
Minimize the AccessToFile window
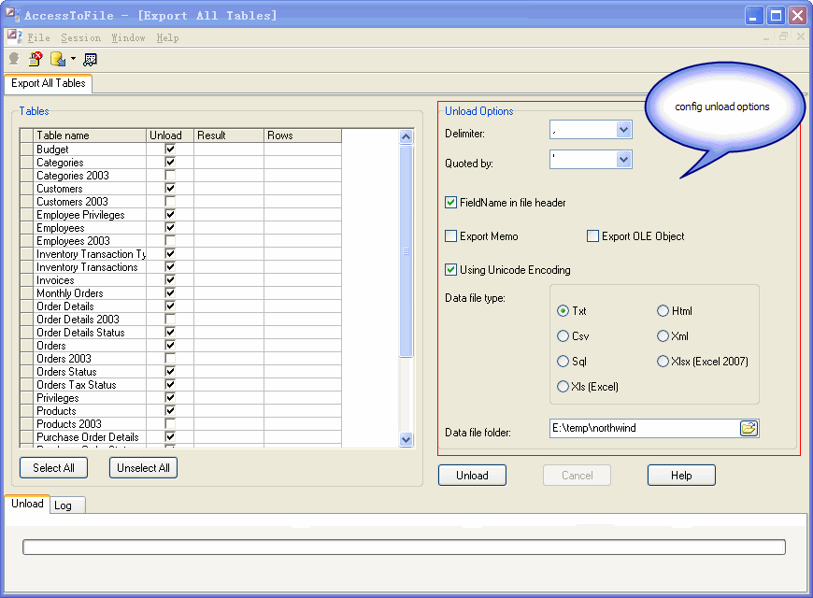754,16
